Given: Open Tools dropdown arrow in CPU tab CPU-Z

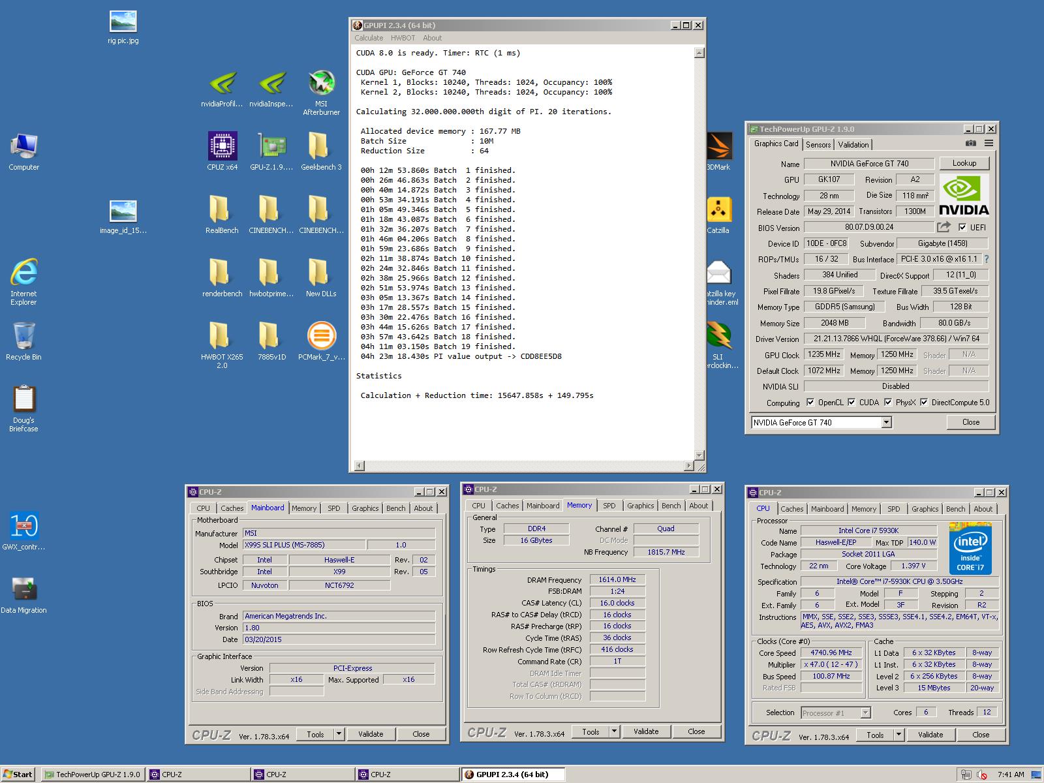Looking at the screenshot, I should tap(898, 735).
